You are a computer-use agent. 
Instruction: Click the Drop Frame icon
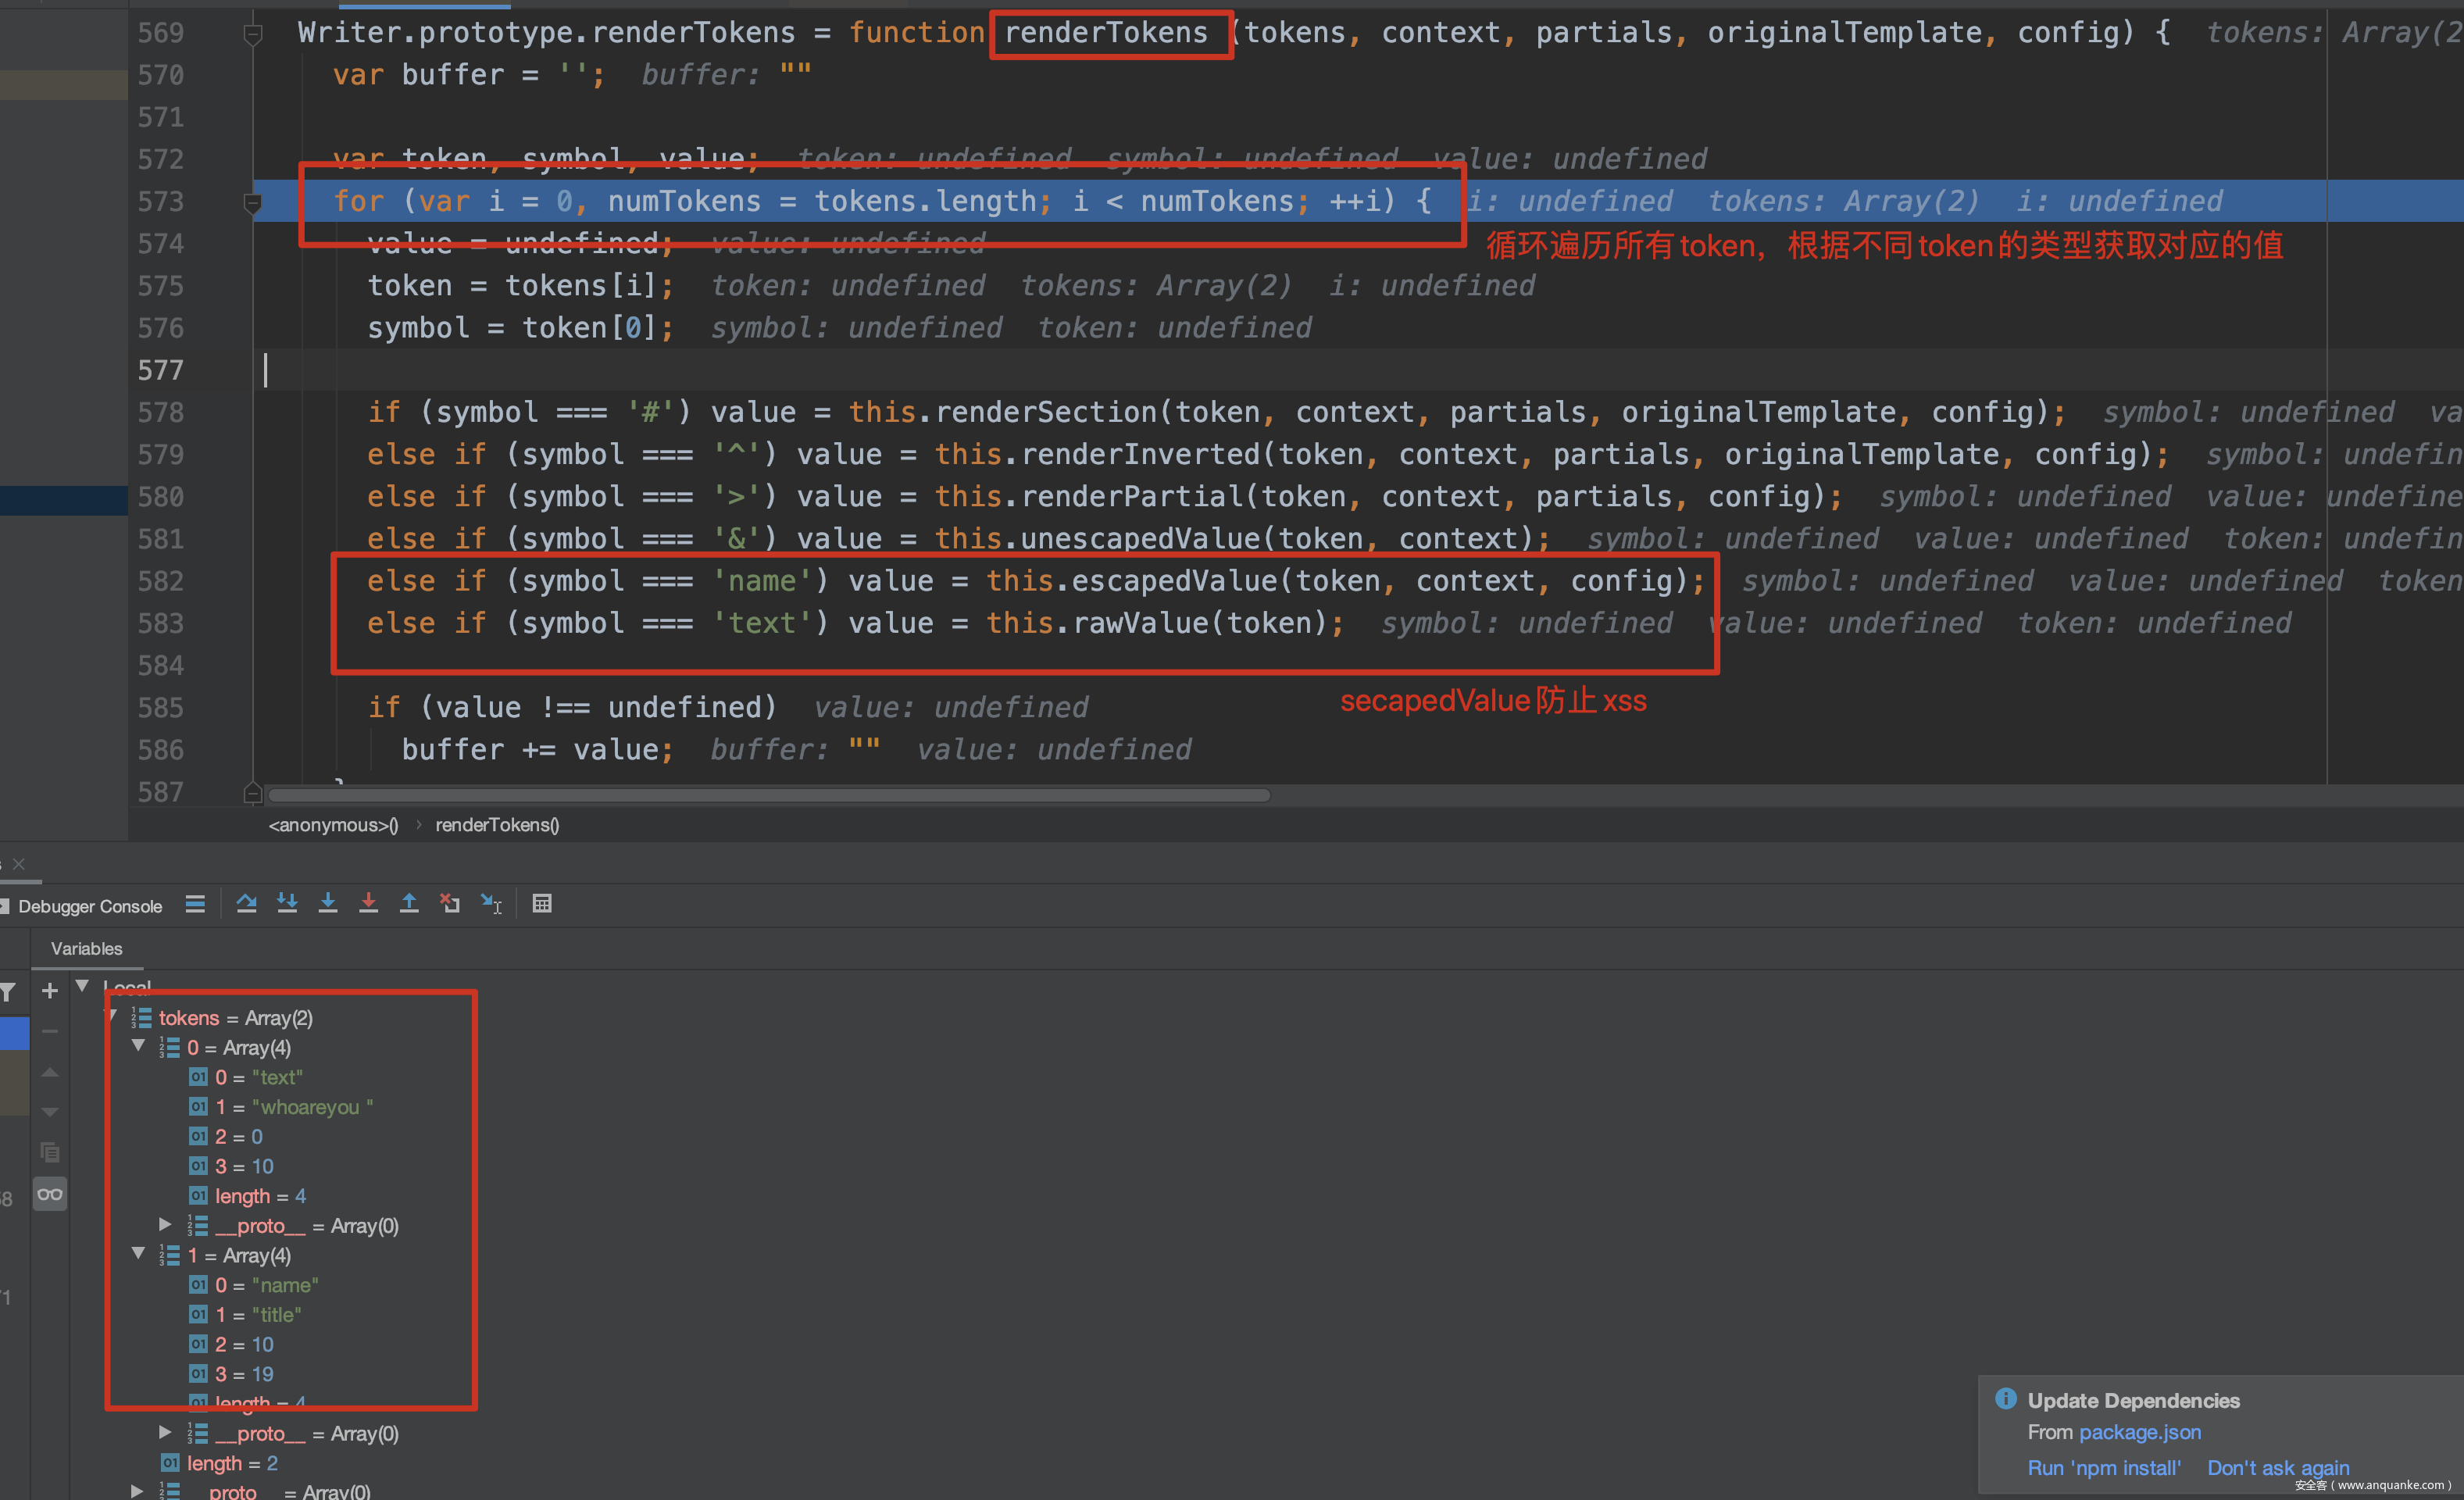tap(450, 904)
